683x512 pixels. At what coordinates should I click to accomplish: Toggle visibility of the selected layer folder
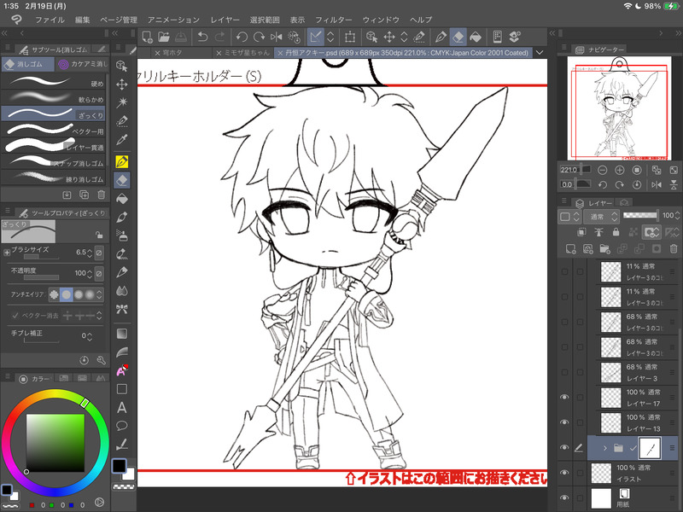[x=564, y=447]
